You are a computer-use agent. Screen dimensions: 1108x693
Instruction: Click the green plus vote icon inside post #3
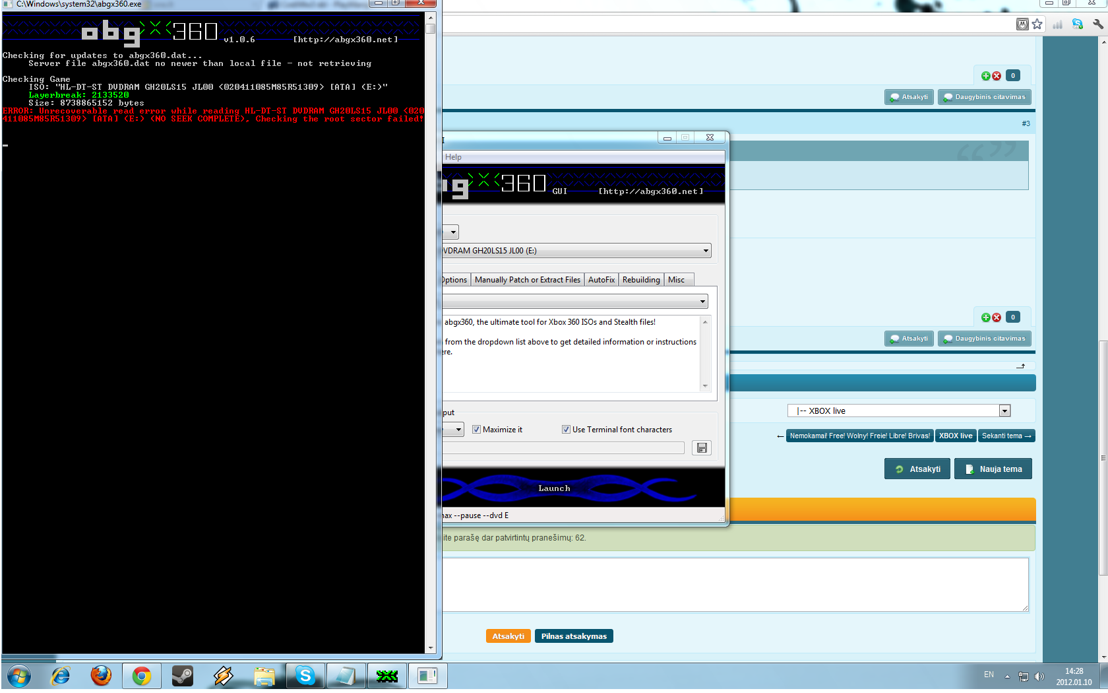coord(985,317)
